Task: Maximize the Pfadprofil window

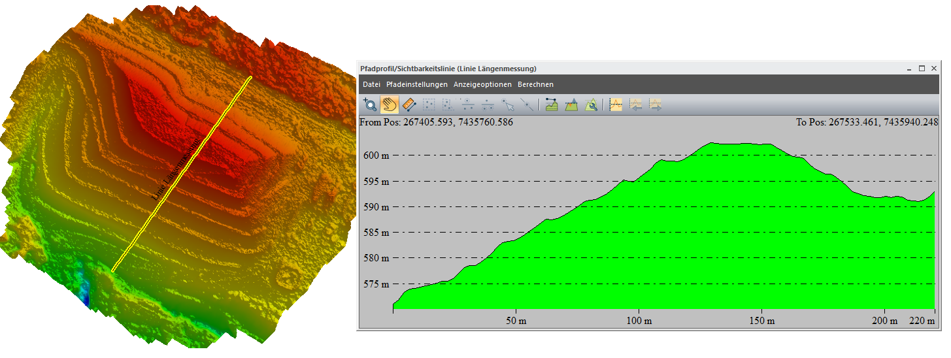Action: click(x=922, y=68)
